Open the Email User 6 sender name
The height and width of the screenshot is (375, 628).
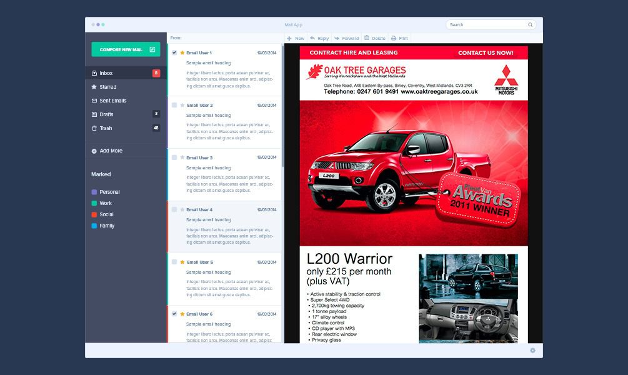coord(199,314)
